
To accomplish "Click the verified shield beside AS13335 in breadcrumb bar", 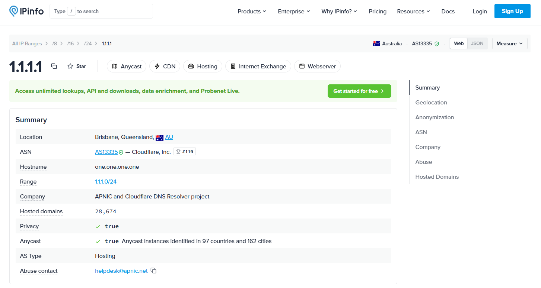I will (437, 44).
